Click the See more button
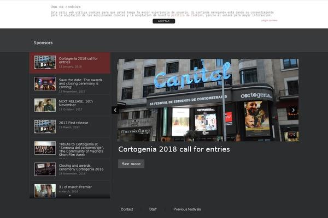 (131, 163)
